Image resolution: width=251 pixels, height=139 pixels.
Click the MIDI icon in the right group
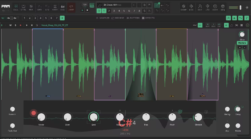pyautogui.click(x=191, y=7)
